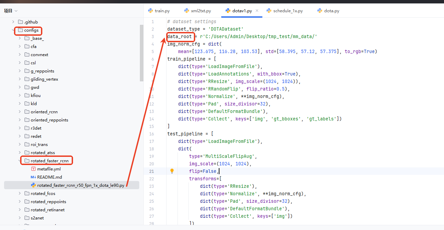444x230 pixels.
Task: Expand the oriented_rcnn folder
Action: tap(20, 112)
